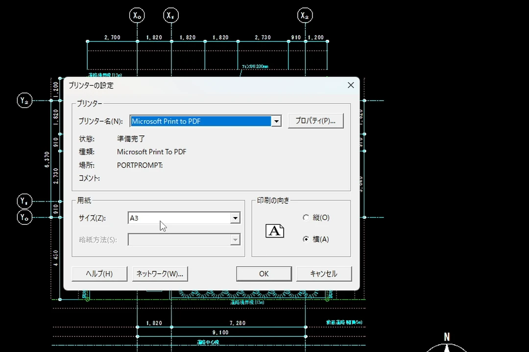
Task: Click the プロパティ(P)... button
Action: [316, 121]
